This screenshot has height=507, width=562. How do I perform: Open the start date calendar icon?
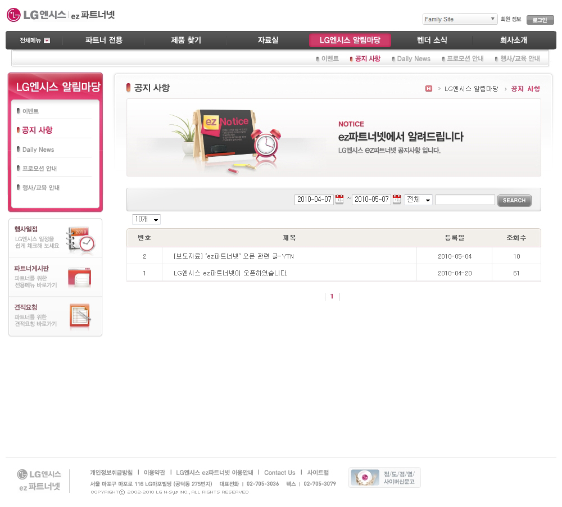[339, 200]
